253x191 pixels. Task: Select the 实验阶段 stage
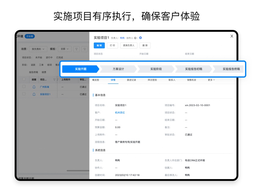(156, 69)
